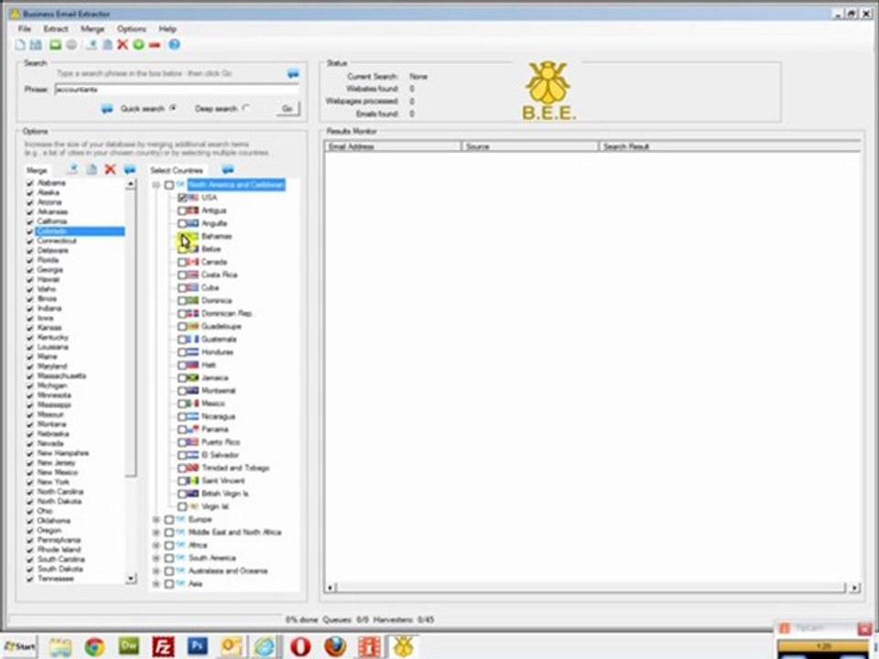
Task: Open FileZilla from the taskbar
Action: (x=163, y=647)
